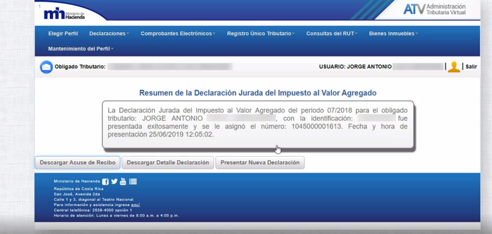Click the ATV Administración Tributaria Virtual logo

tap(434, 9)
